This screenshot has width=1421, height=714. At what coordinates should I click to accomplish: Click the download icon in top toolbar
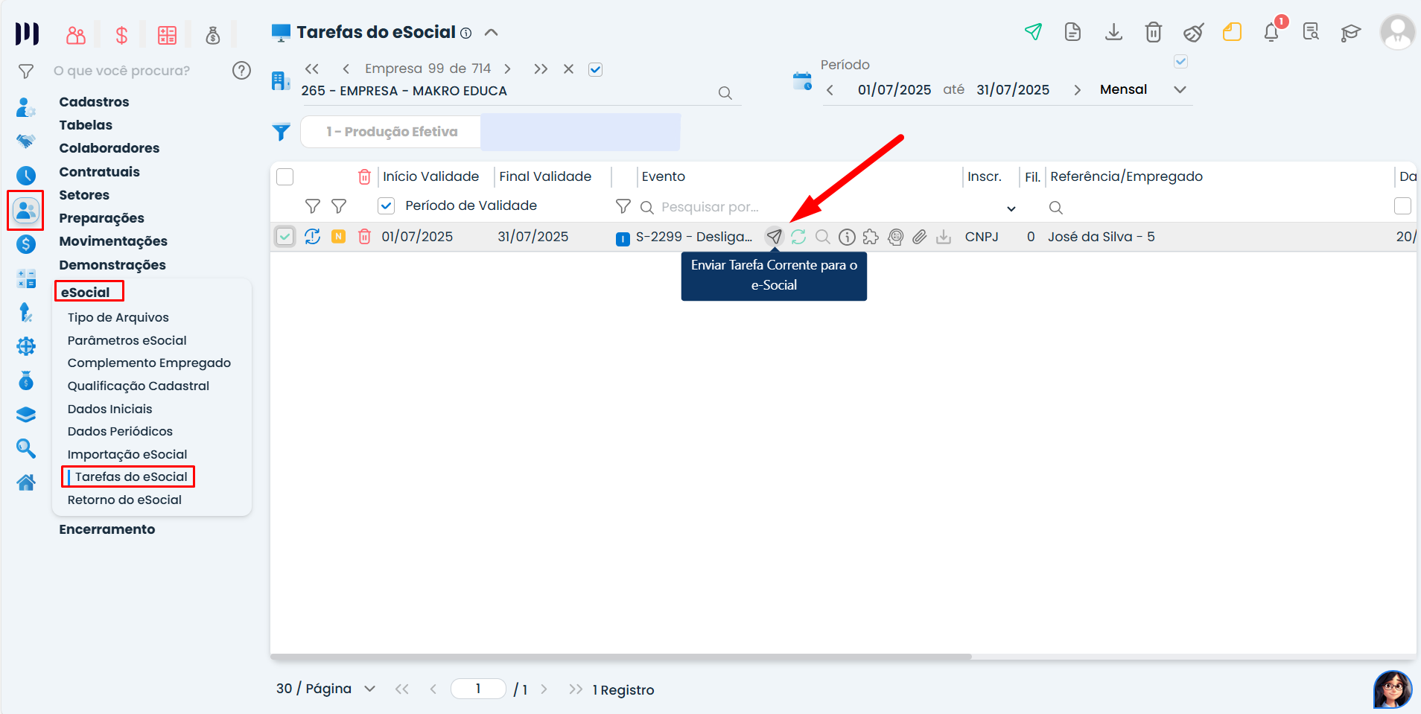click(1113, 32)
